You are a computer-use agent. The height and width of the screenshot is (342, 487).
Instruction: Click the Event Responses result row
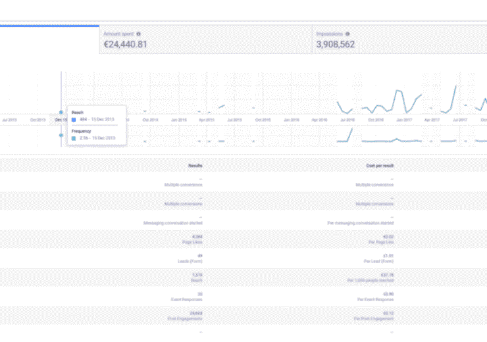pyautogui.click(x=244, y=297)
